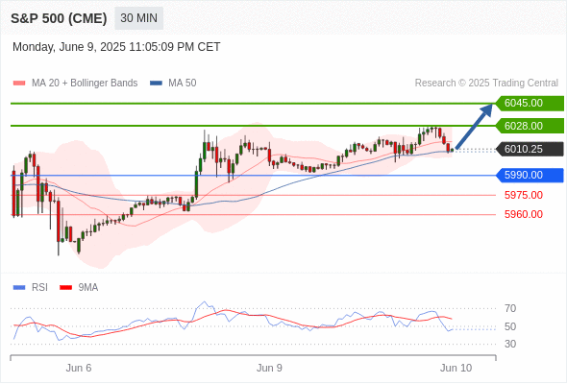This screenshot has width=567, height=384.
Task: Click the MA 20 + Bollinger Bands color swatch
Action: click(19, 84)
